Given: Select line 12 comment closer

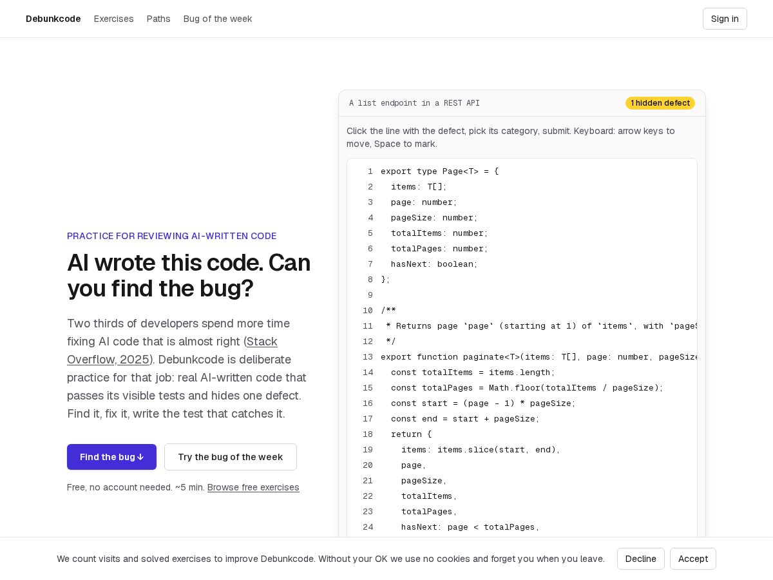Looking at the screenshot, I should coord(522,342).
